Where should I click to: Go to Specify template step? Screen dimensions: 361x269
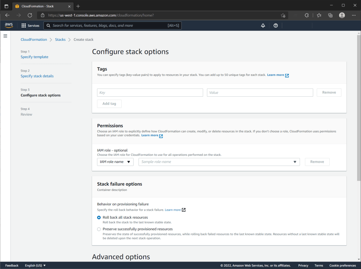point(35,57)
